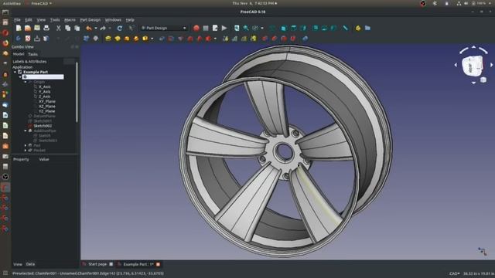Select DatumPlane in the model tree
Screen dimensions: 495x278
(x=44, y=116)
